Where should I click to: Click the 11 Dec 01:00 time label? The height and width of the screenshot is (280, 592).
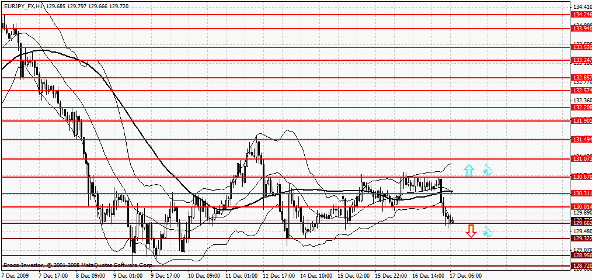click(242, 276)
